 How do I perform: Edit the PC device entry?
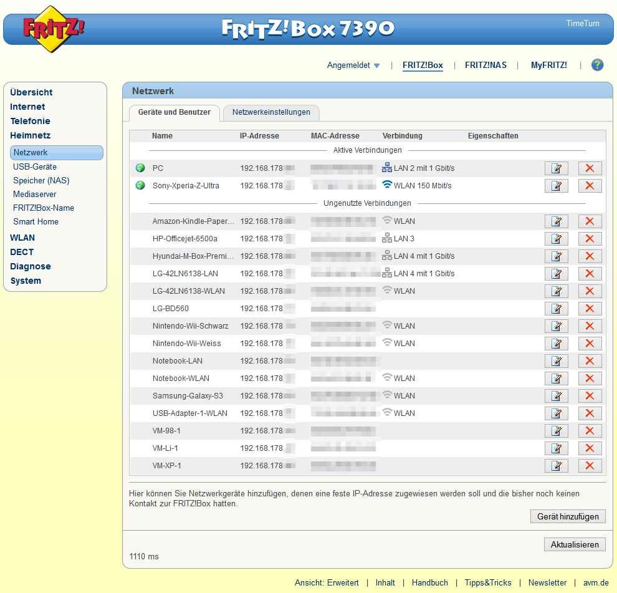556,168
